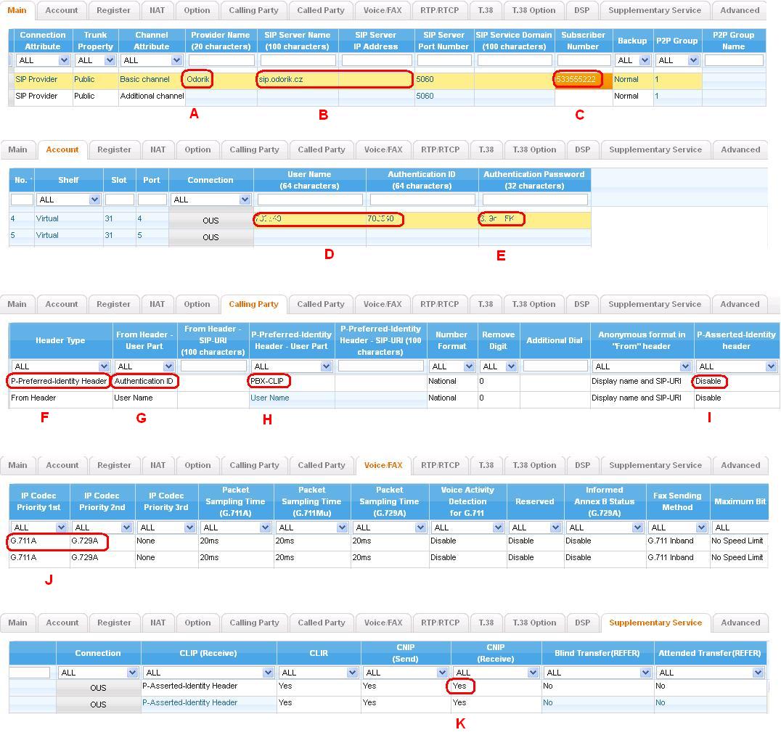
Task: Focus the From Header - SIP-URI filter box
Action: (213, 366)
